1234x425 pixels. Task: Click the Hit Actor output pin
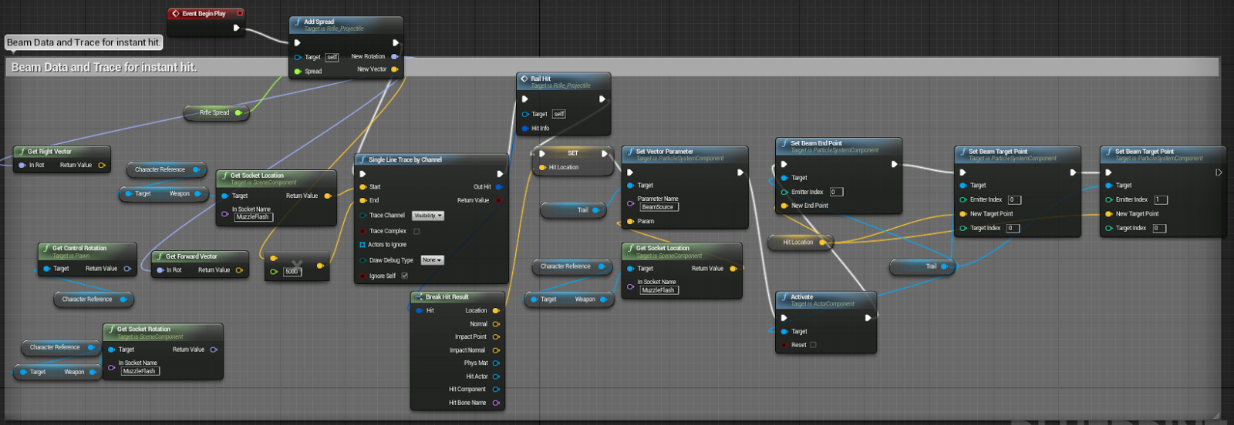(x=495, y=376)
